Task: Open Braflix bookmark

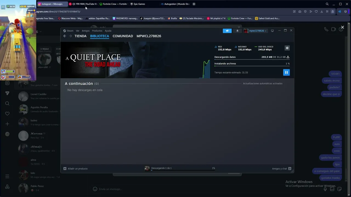Action: pos(172,18)
